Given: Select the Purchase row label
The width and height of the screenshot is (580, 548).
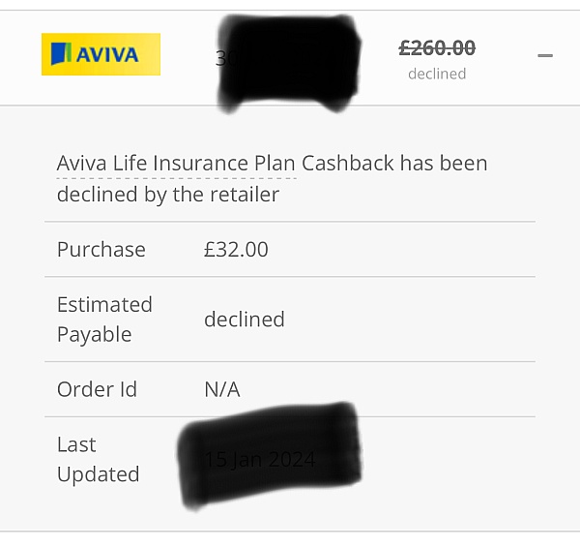Looking at the screenshot, I should pyautogui.click(x=101, y=249).
